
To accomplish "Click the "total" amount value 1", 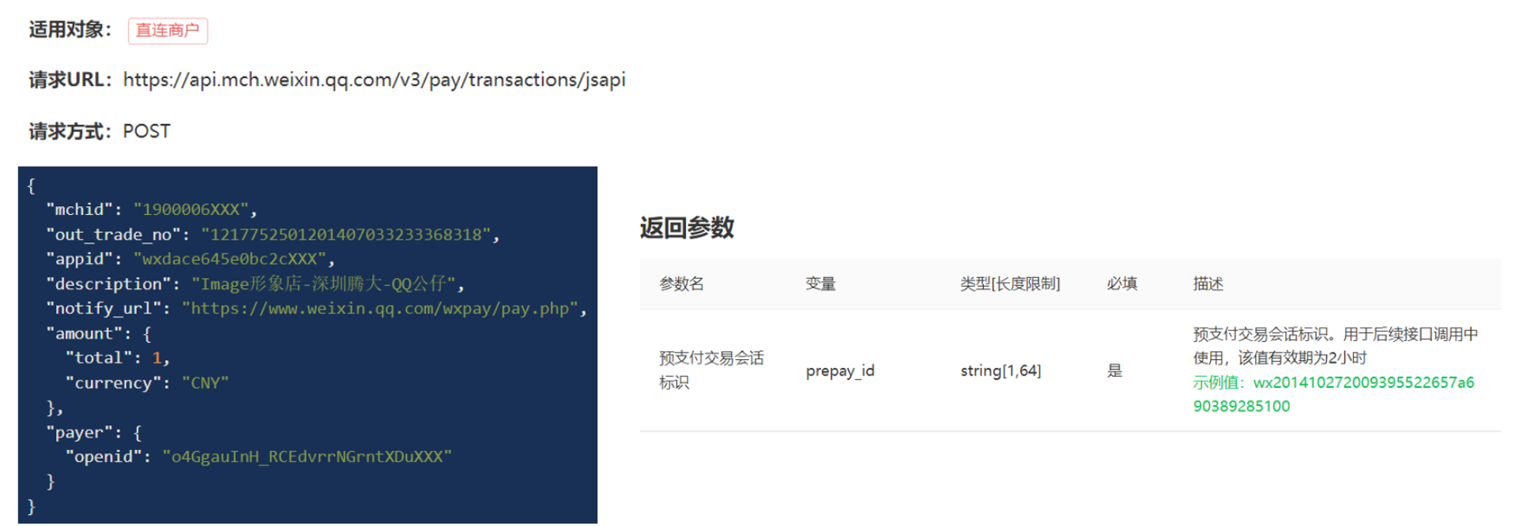I will [156, 358].
